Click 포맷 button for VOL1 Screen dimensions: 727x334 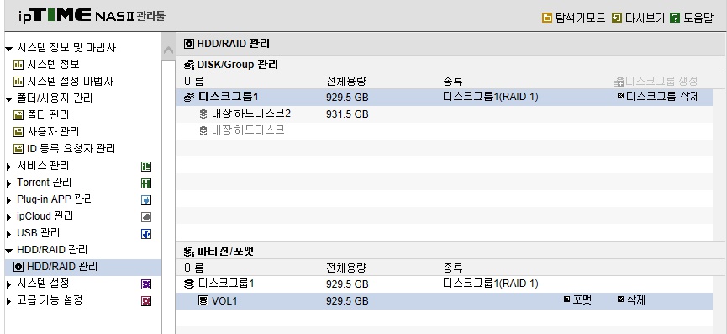tap(577, 300)
